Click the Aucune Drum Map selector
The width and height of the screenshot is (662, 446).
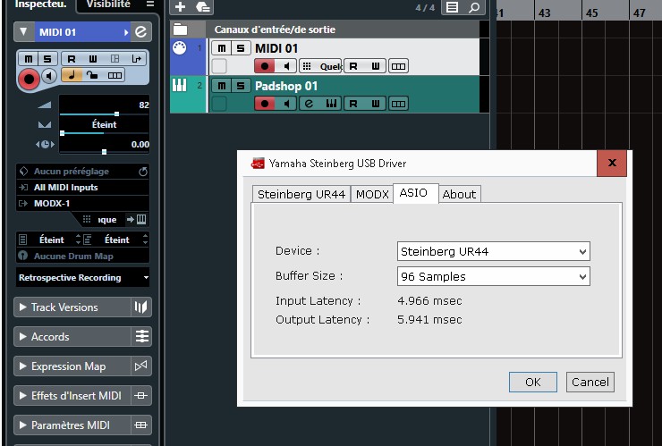point(82,257)
